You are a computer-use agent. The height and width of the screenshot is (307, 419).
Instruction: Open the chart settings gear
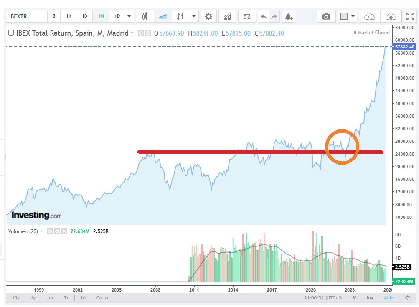(208, 16)
